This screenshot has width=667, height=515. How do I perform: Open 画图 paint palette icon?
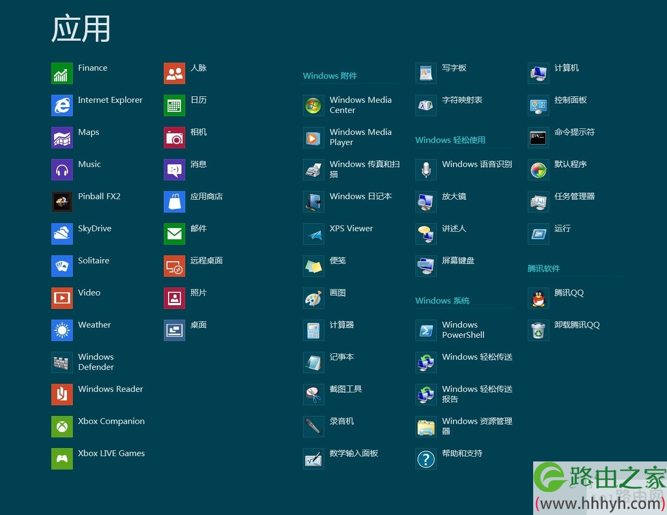click(x=314, y=298)
